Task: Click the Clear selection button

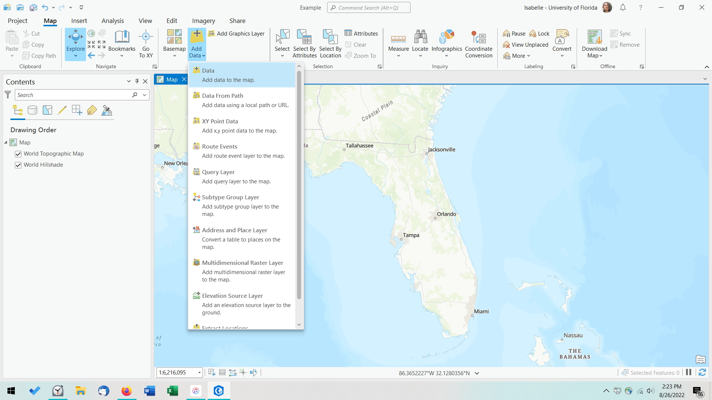Action: pos(356,44)
